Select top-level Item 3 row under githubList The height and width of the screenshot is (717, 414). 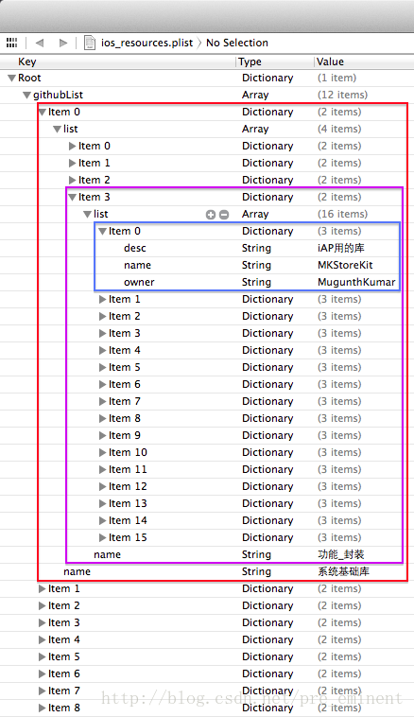tap(207, 622)
